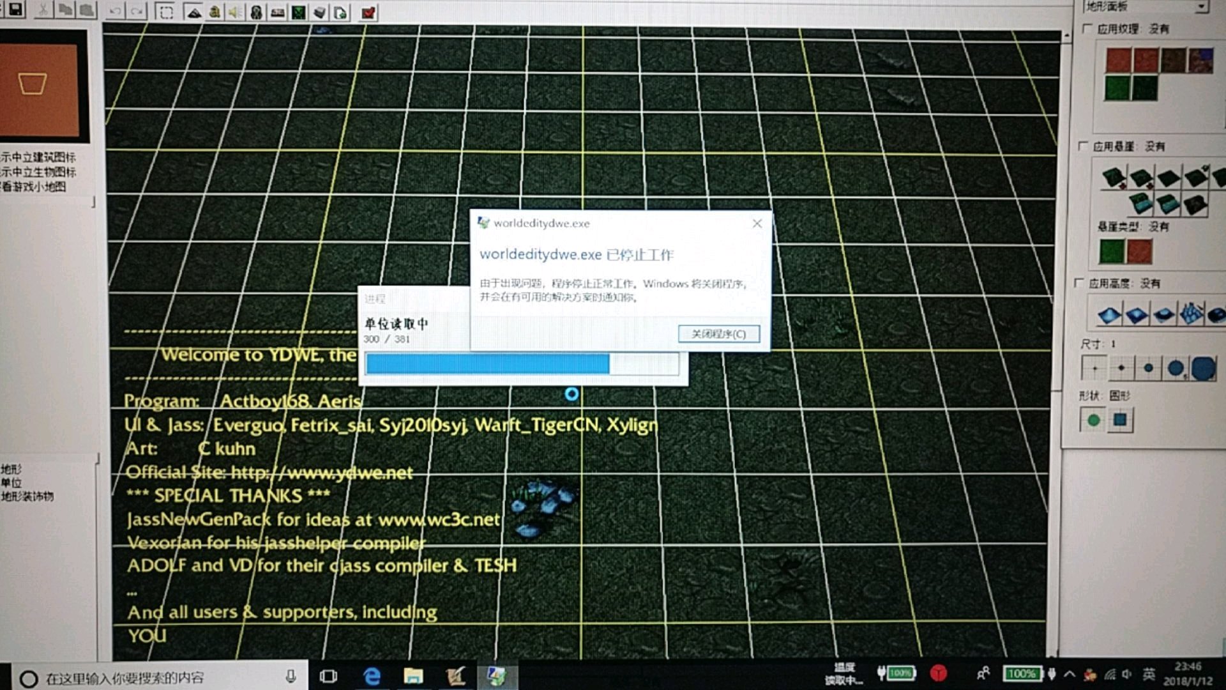Select the raise-height blue hill tool

click(1109, 314)
